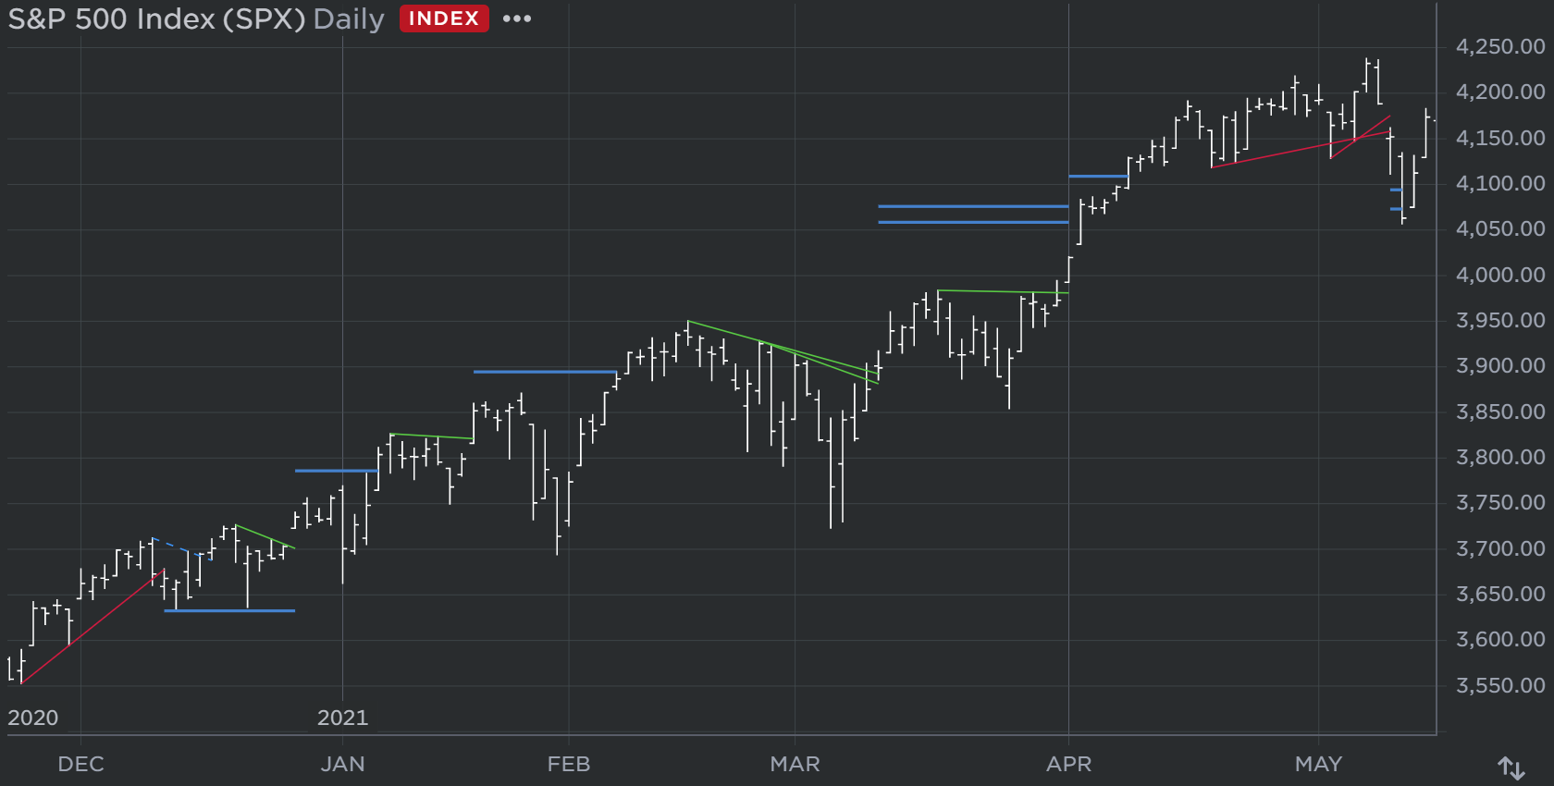This screenshot has height=786, width=1554.
Task: Click the 3,550.00 price axis label
Action: [1499, 685]
